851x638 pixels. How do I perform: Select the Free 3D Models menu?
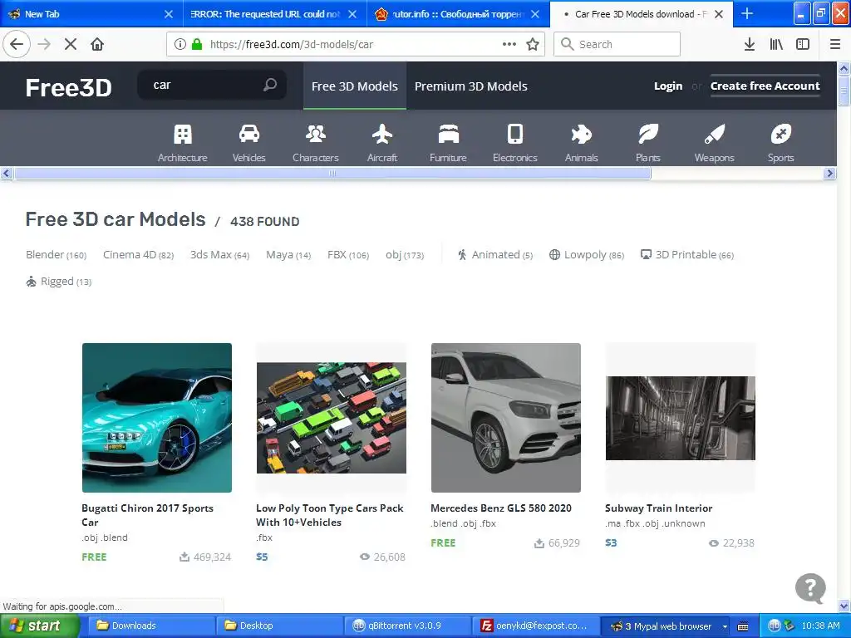pos(354,86)
